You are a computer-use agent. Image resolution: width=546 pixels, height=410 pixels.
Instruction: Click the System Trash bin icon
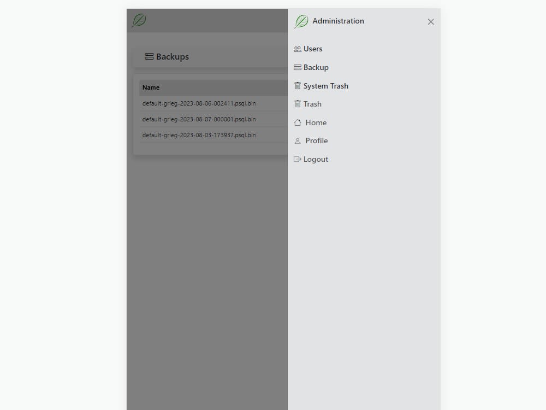(298, 85)
